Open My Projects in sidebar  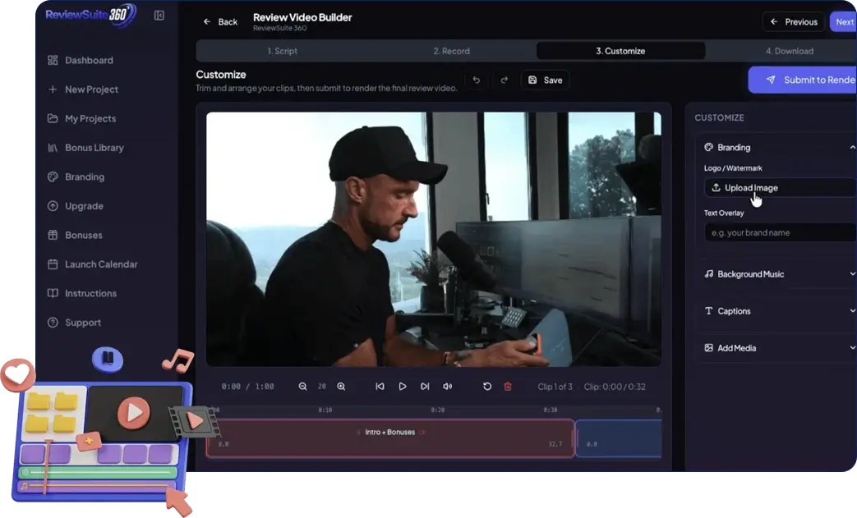tap(81, 118)
